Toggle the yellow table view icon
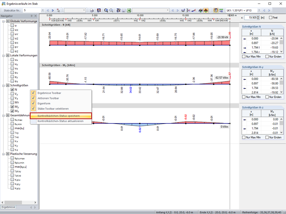This screenshot has width=286, height=214. 216,11
